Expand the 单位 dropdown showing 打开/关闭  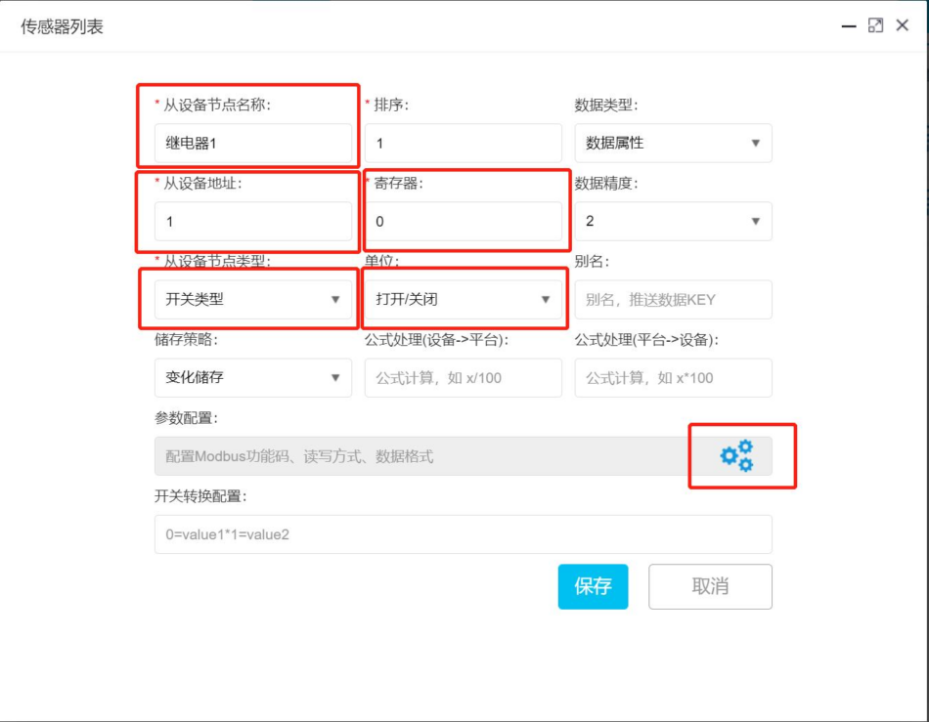tap(464, 299)
